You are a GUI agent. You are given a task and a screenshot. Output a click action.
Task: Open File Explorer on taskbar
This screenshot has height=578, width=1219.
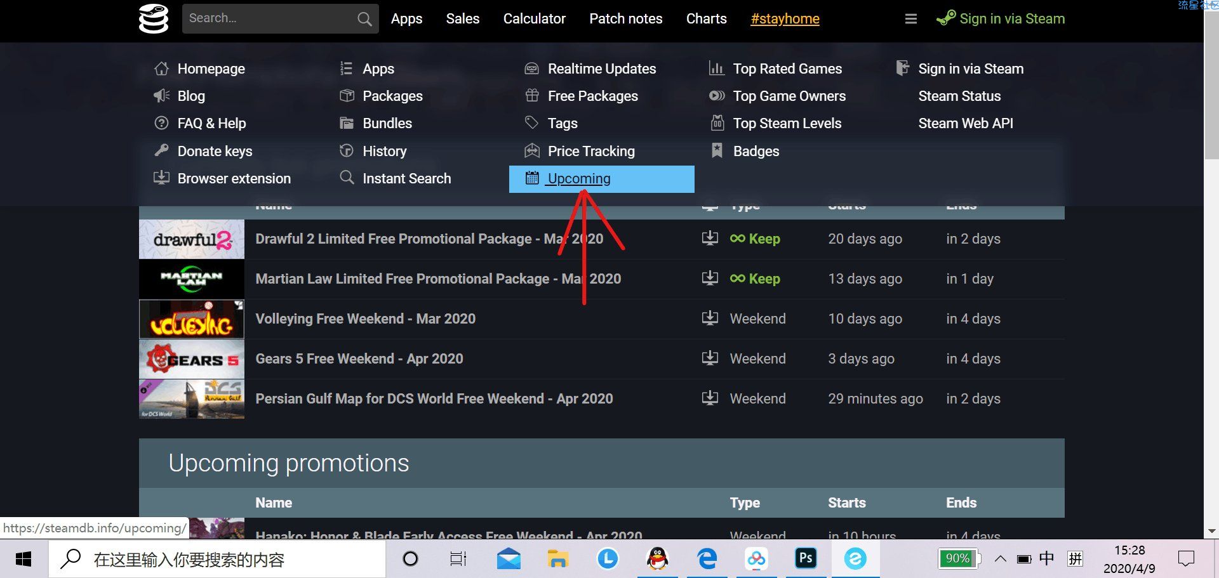point(558,559)
